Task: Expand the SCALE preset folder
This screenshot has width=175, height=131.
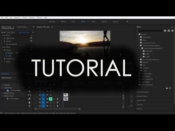Action: tap(141, 54)
